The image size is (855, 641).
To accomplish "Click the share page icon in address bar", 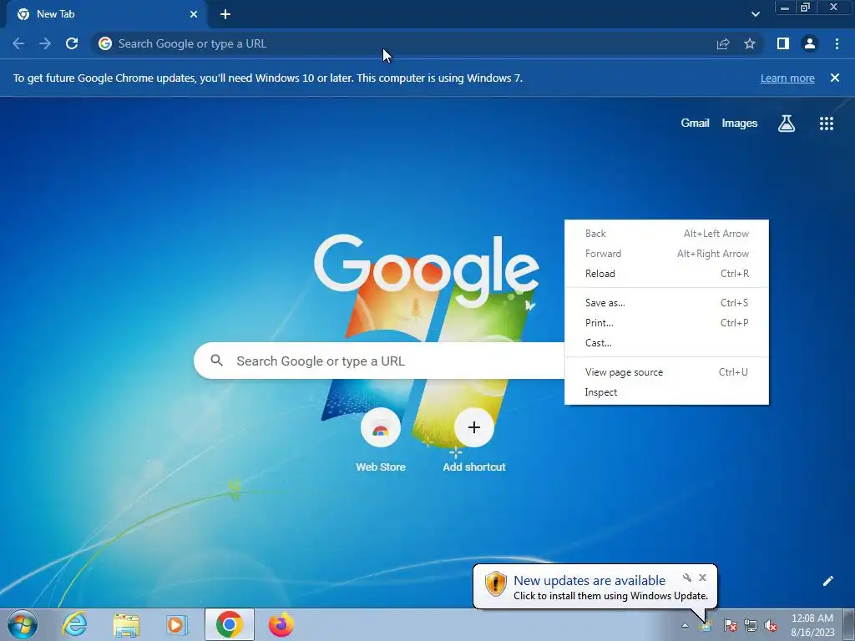I will 722,43.
